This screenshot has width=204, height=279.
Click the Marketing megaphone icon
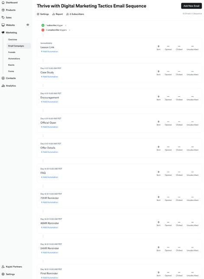(x=3, y=33)
